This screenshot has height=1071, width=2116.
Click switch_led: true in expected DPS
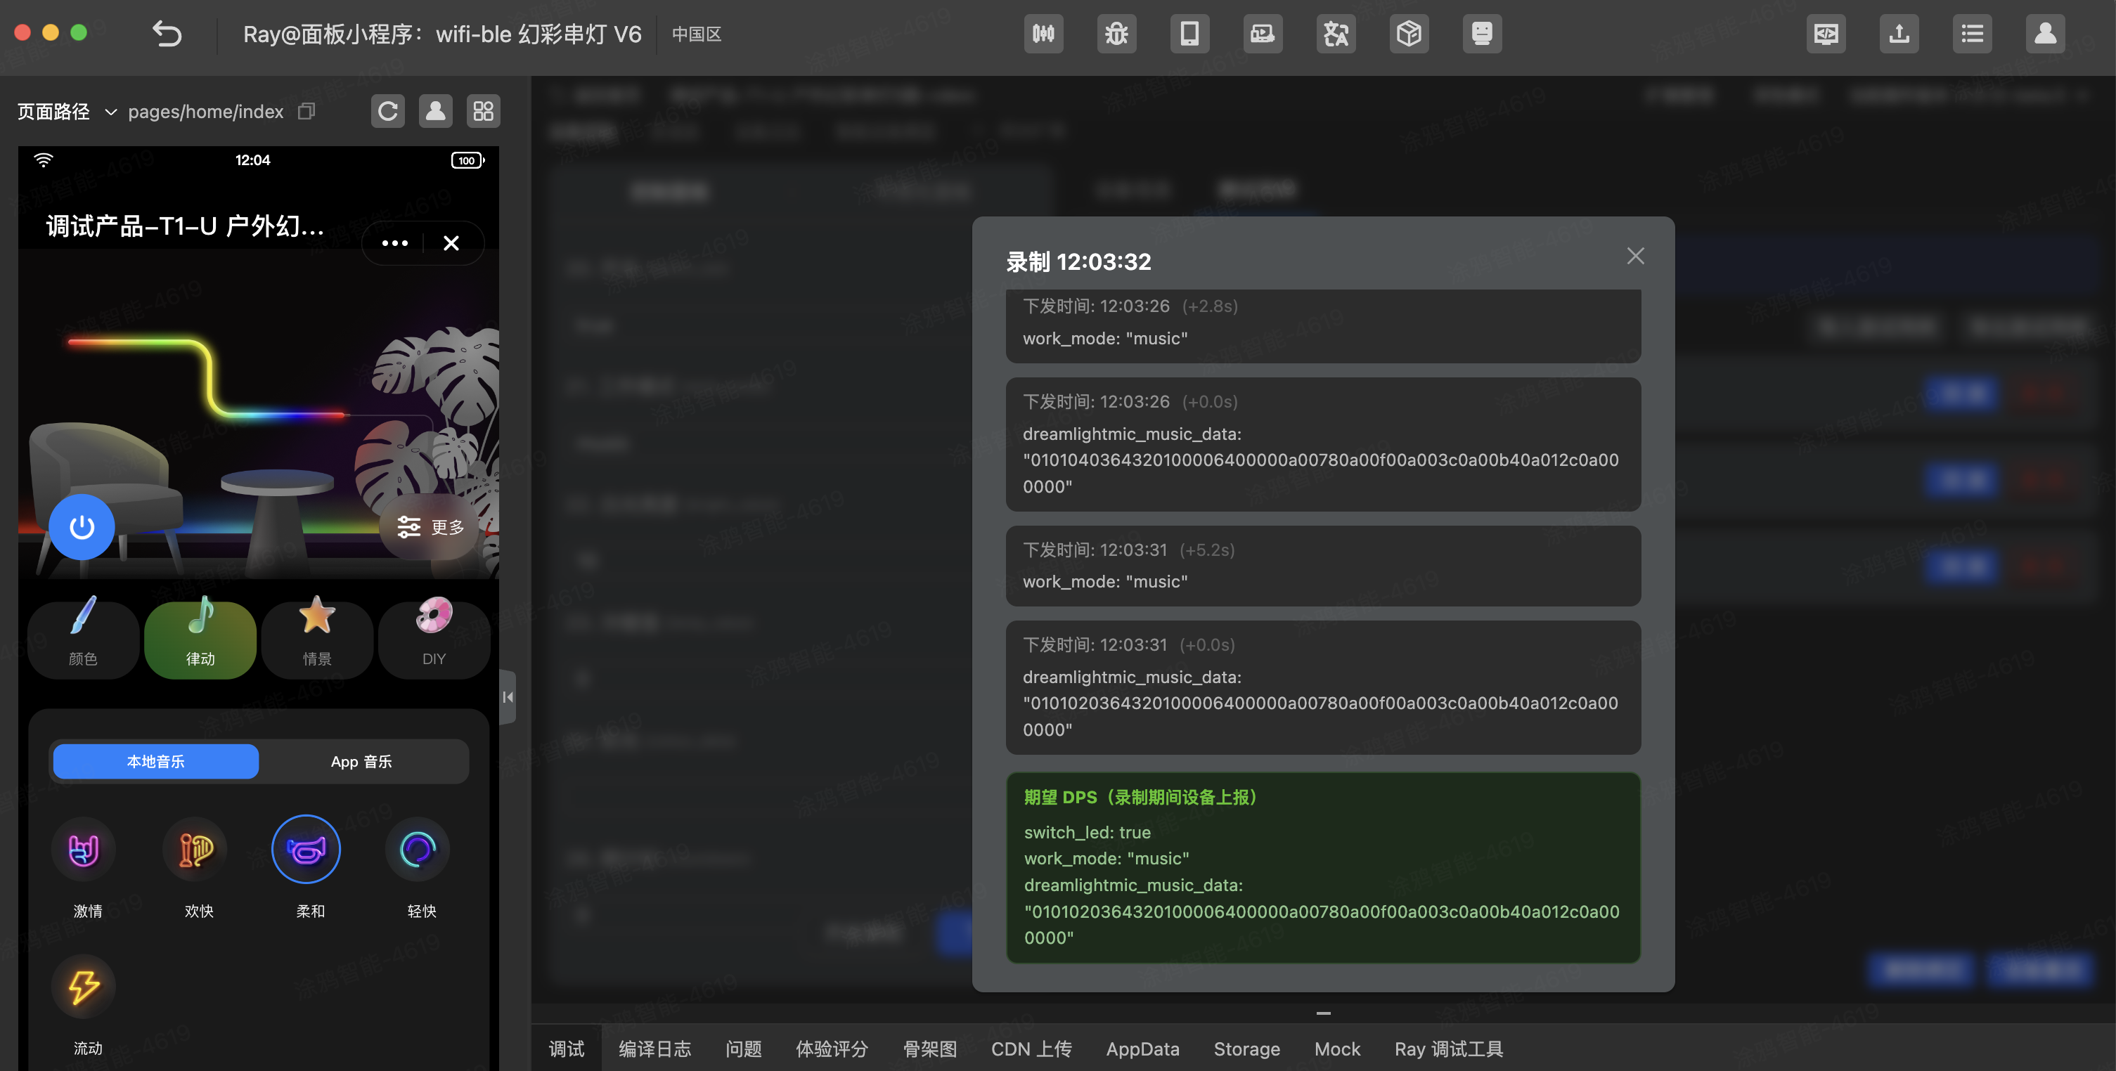pyautogui.click(x=1087, y=832)
